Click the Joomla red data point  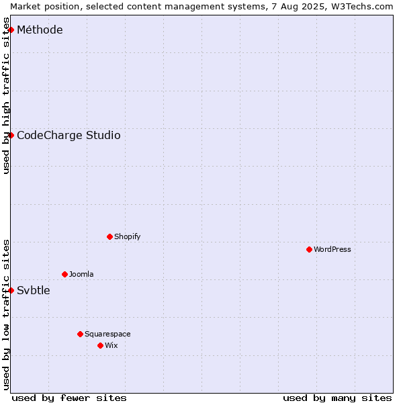click(x=64, y=275)
